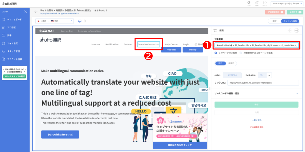Open the 日本語 → 英語 language dropdown

54,21
